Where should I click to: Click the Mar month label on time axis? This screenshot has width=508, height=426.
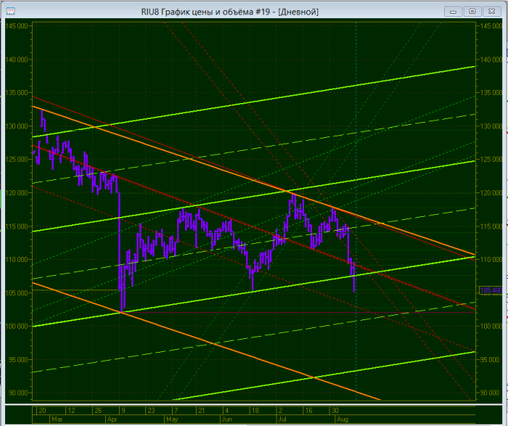click(x=57, y=419)
